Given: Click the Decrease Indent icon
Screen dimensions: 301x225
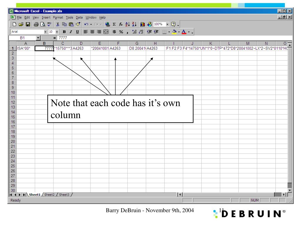Looking at the screenshot, I should [149, 32].
